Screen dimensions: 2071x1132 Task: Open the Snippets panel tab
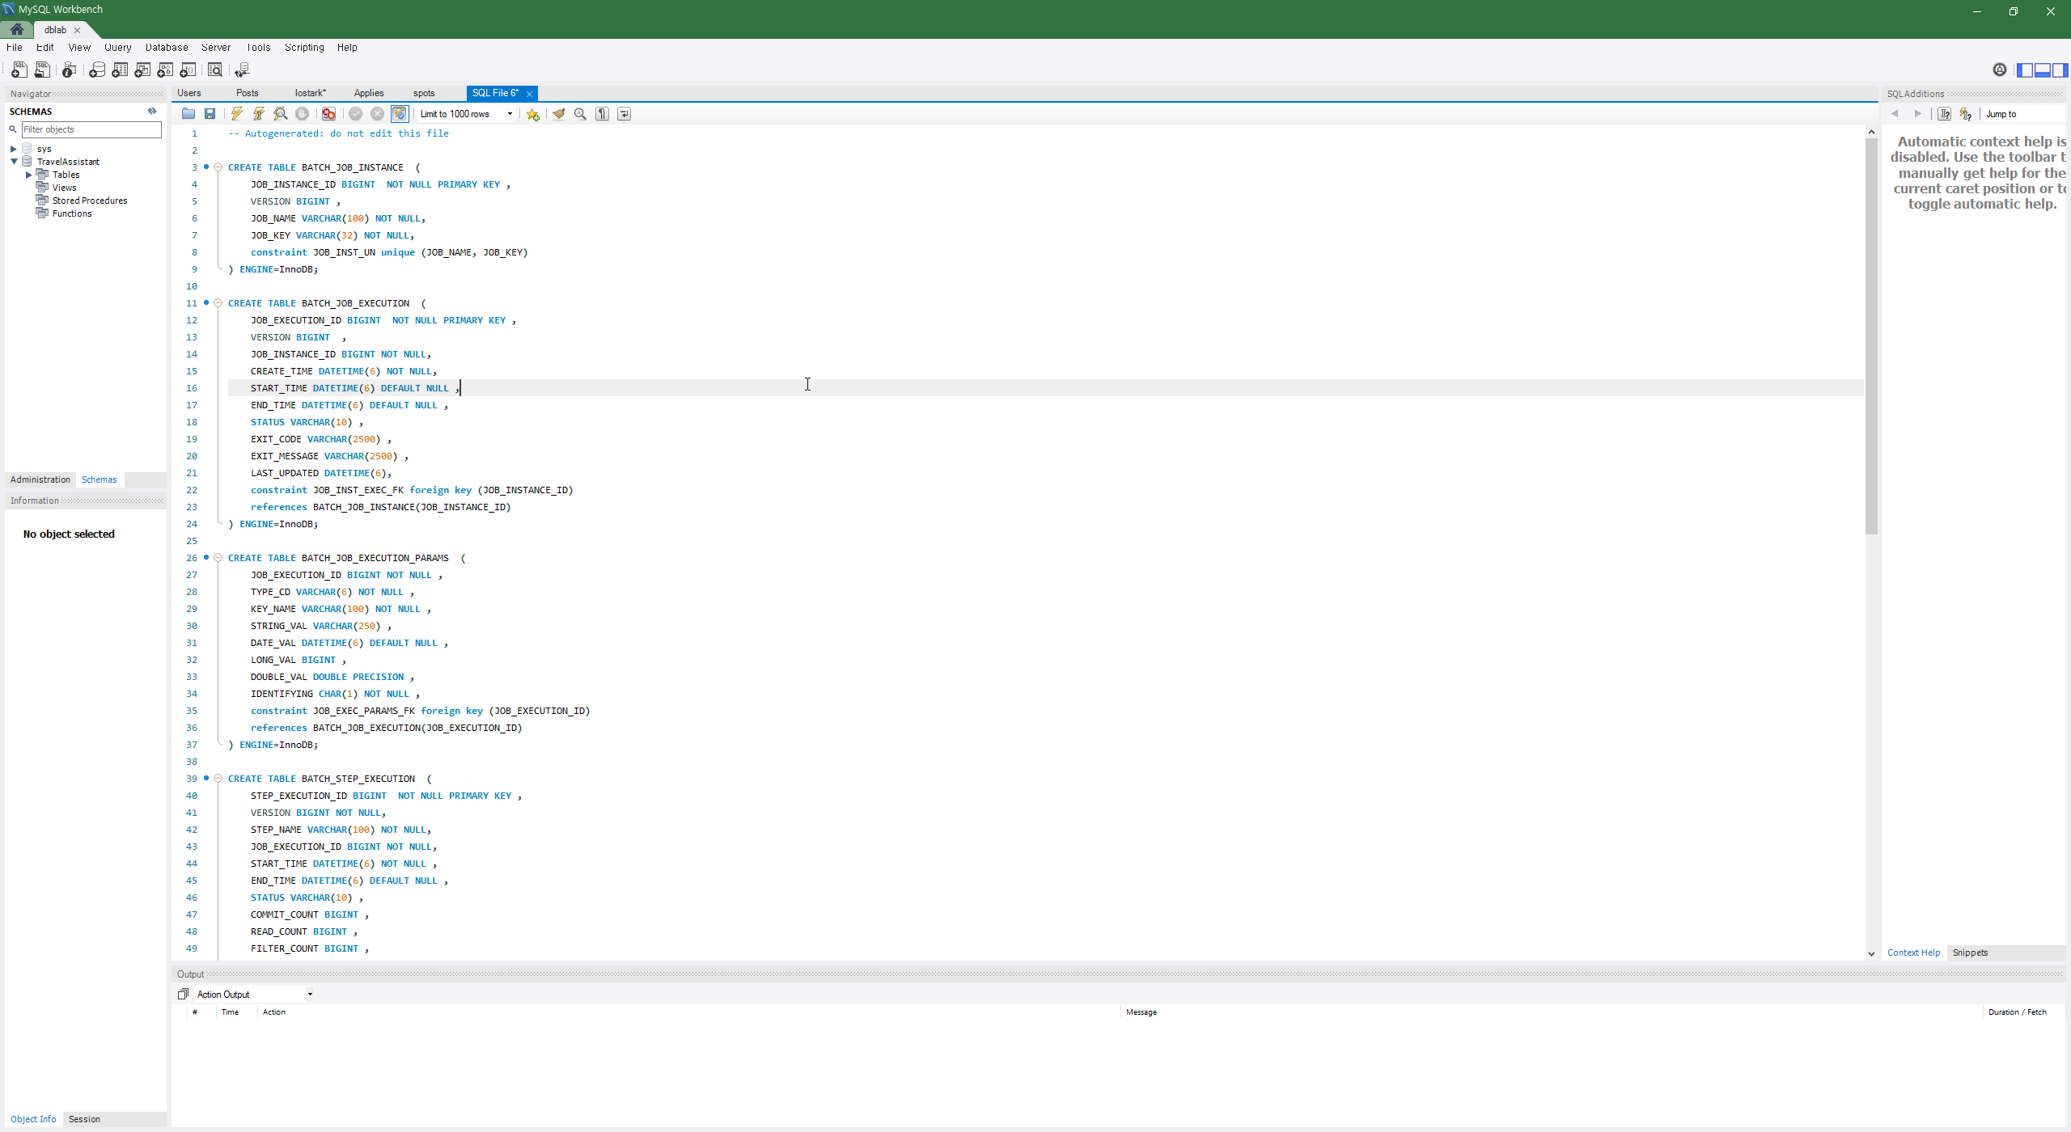pyautogui.click(x=1970, y=952)
